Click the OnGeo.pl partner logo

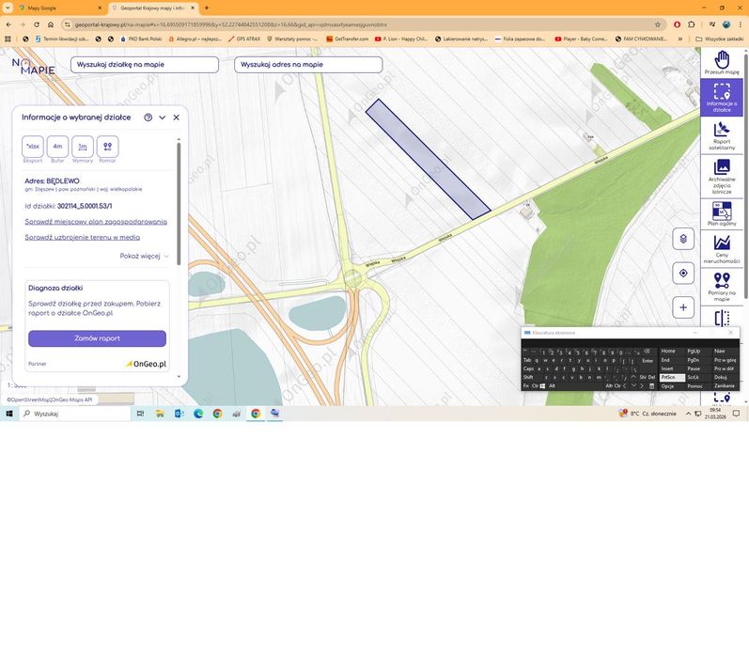(147, 364)
